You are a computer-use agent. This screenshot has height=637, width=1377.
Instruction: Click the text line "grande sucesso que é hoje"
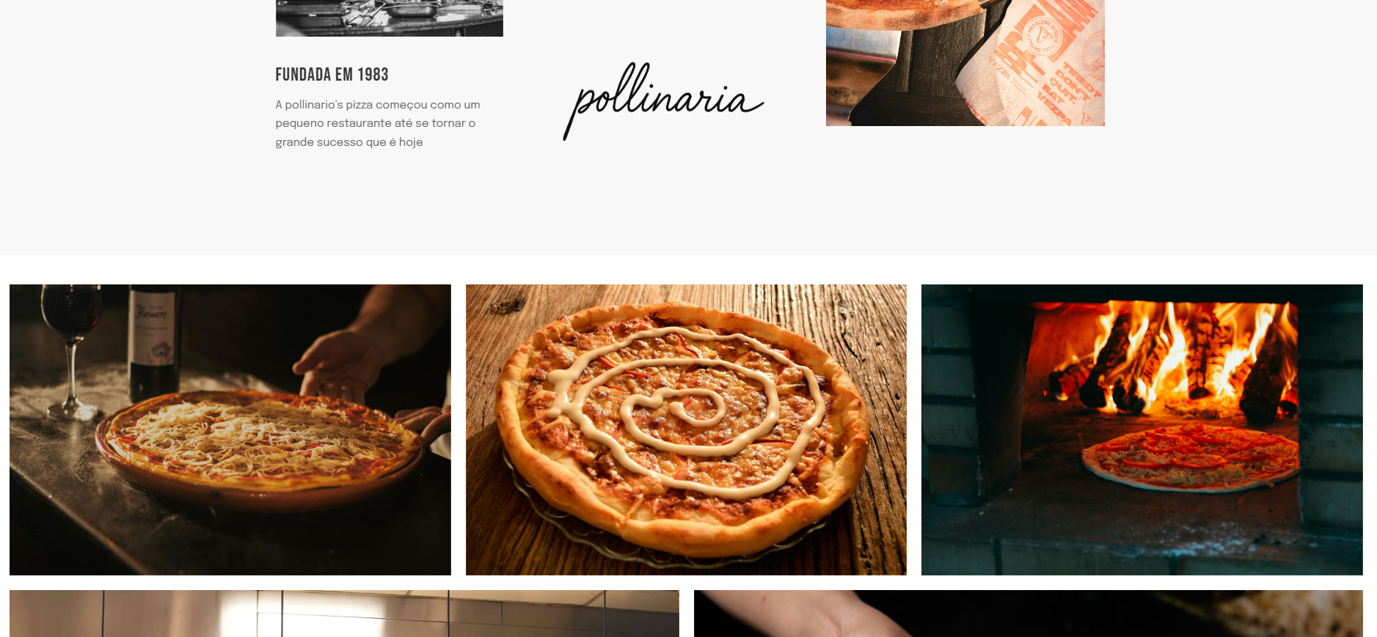349,142
